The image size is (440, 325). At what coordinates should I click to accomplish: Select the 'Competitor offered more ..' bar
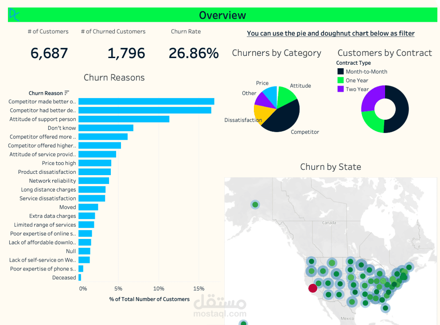coord(103,137)
